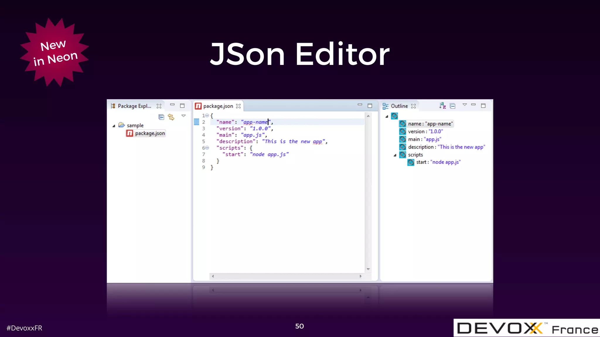Click the "main" line in editor
Screen dimensions: 600x337
click(242, 135)
